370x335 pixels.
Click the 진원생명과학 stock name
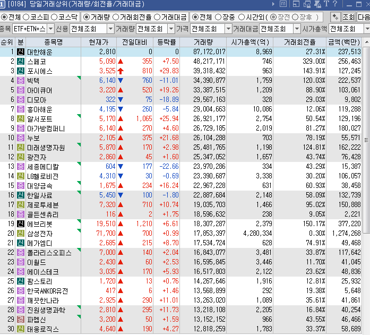(46, 310)
